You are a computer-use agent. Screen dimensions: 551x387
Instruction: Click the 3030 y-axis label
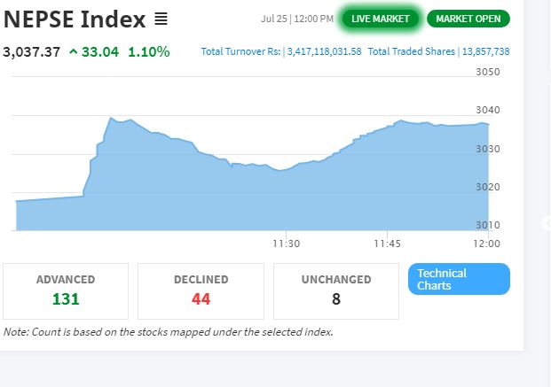coord(488,149)
